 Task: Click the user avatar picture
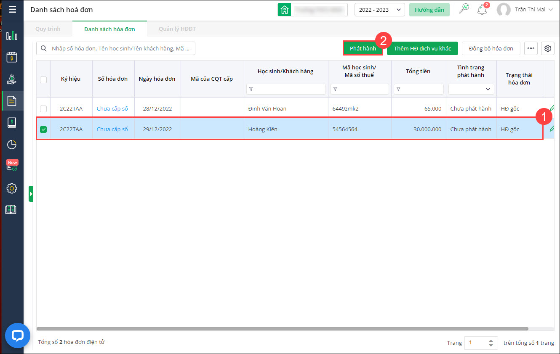tap(504, 10)
